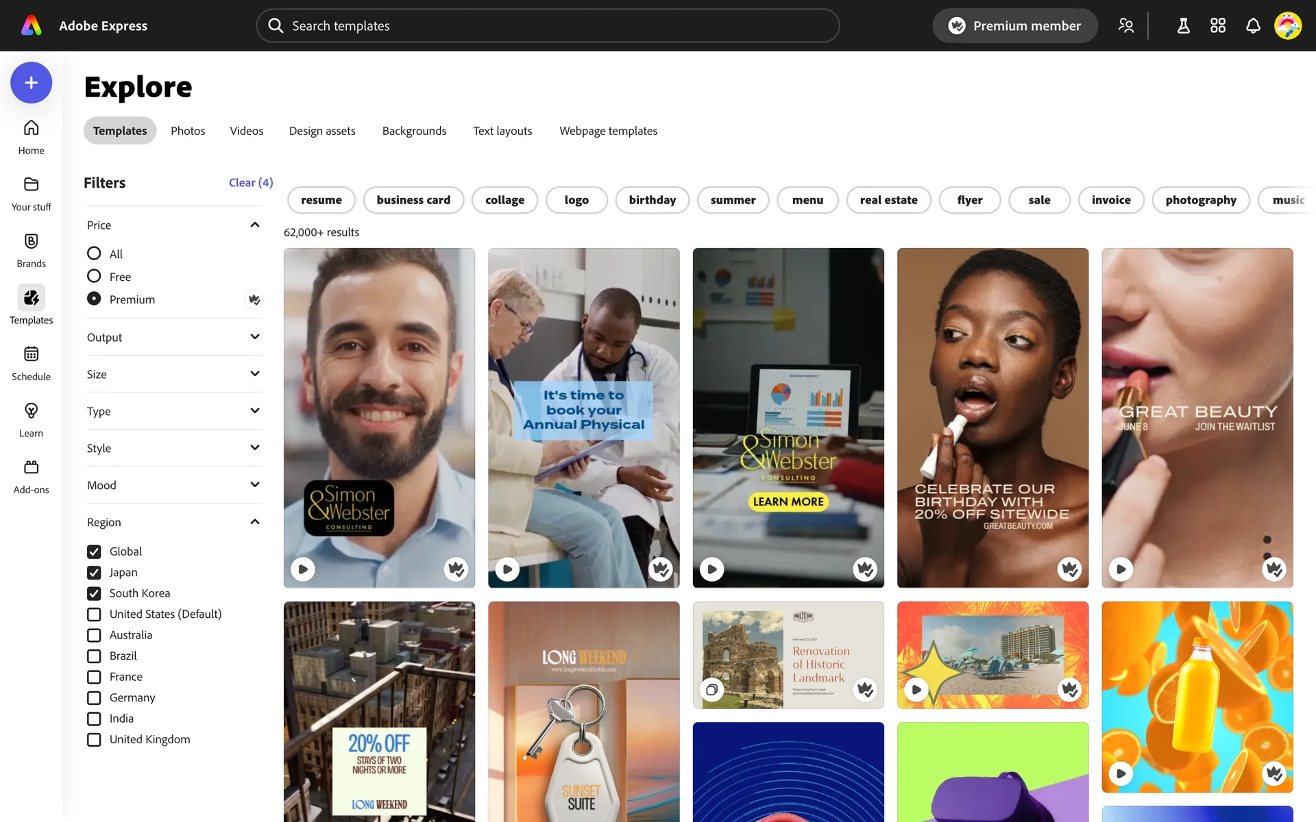Screen dimensions: 1316x822
Task: Click the Search templates field
Action: [548, 26]
